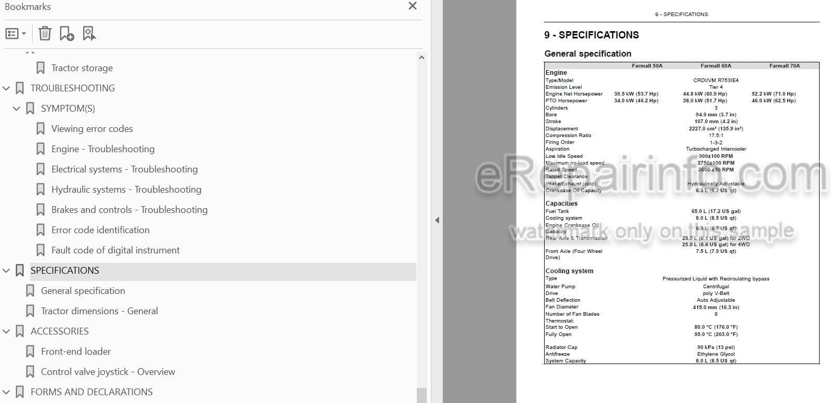This screenshot has height=403, width=831.
Task: Click the General specification heading in document
Action: click(588, 53)
